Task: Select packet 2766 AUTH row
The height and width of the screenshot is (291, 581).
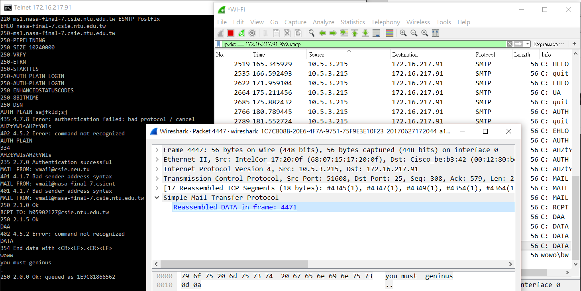Action: 393,111
